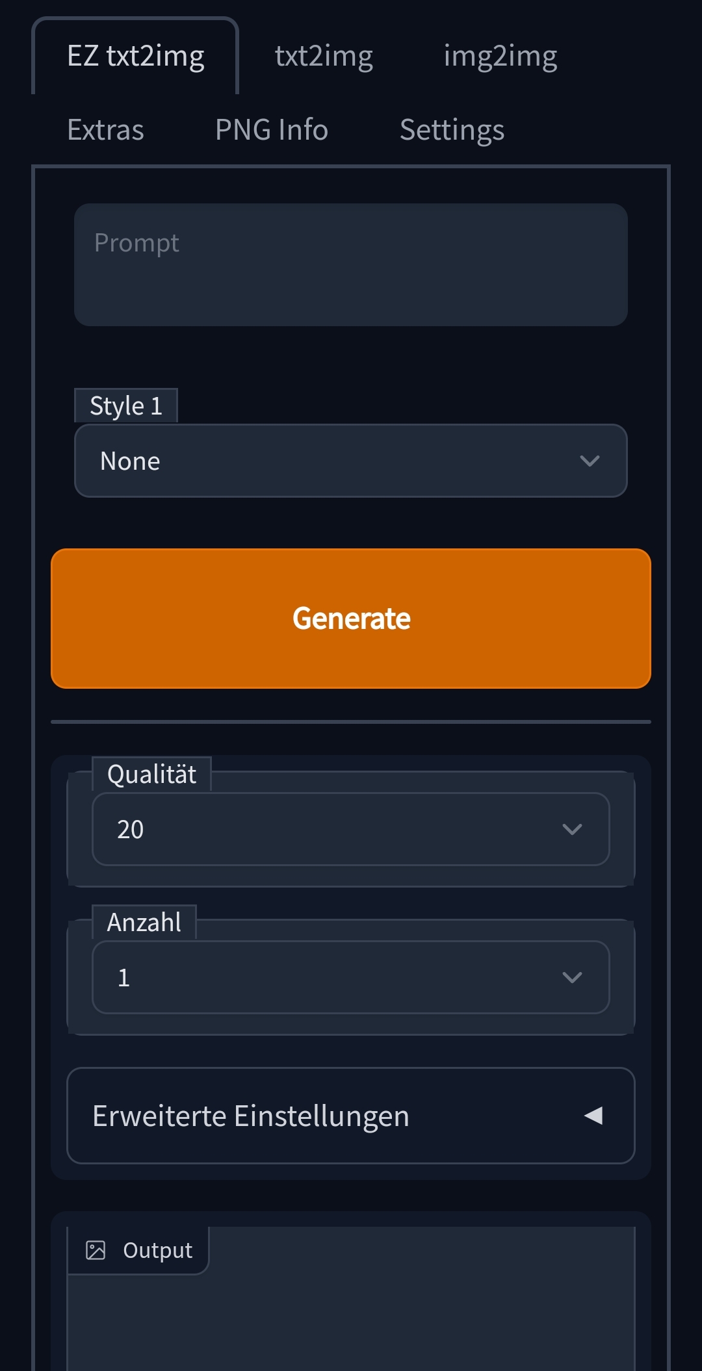Image resolution: width=702 pixels, height=1371 pixels.
Task: Click the Generate button
Action: (351, 618)
